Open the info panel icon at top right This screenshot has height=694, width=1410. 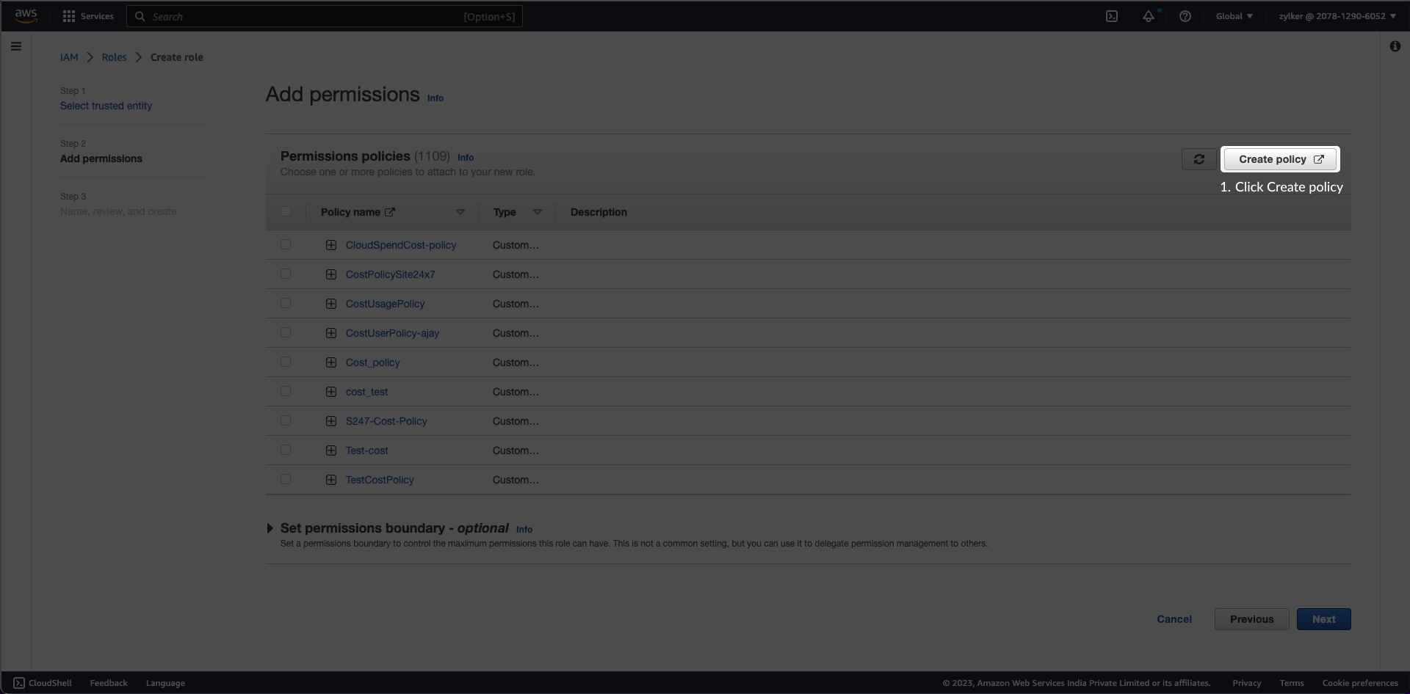click(1395, 46)
